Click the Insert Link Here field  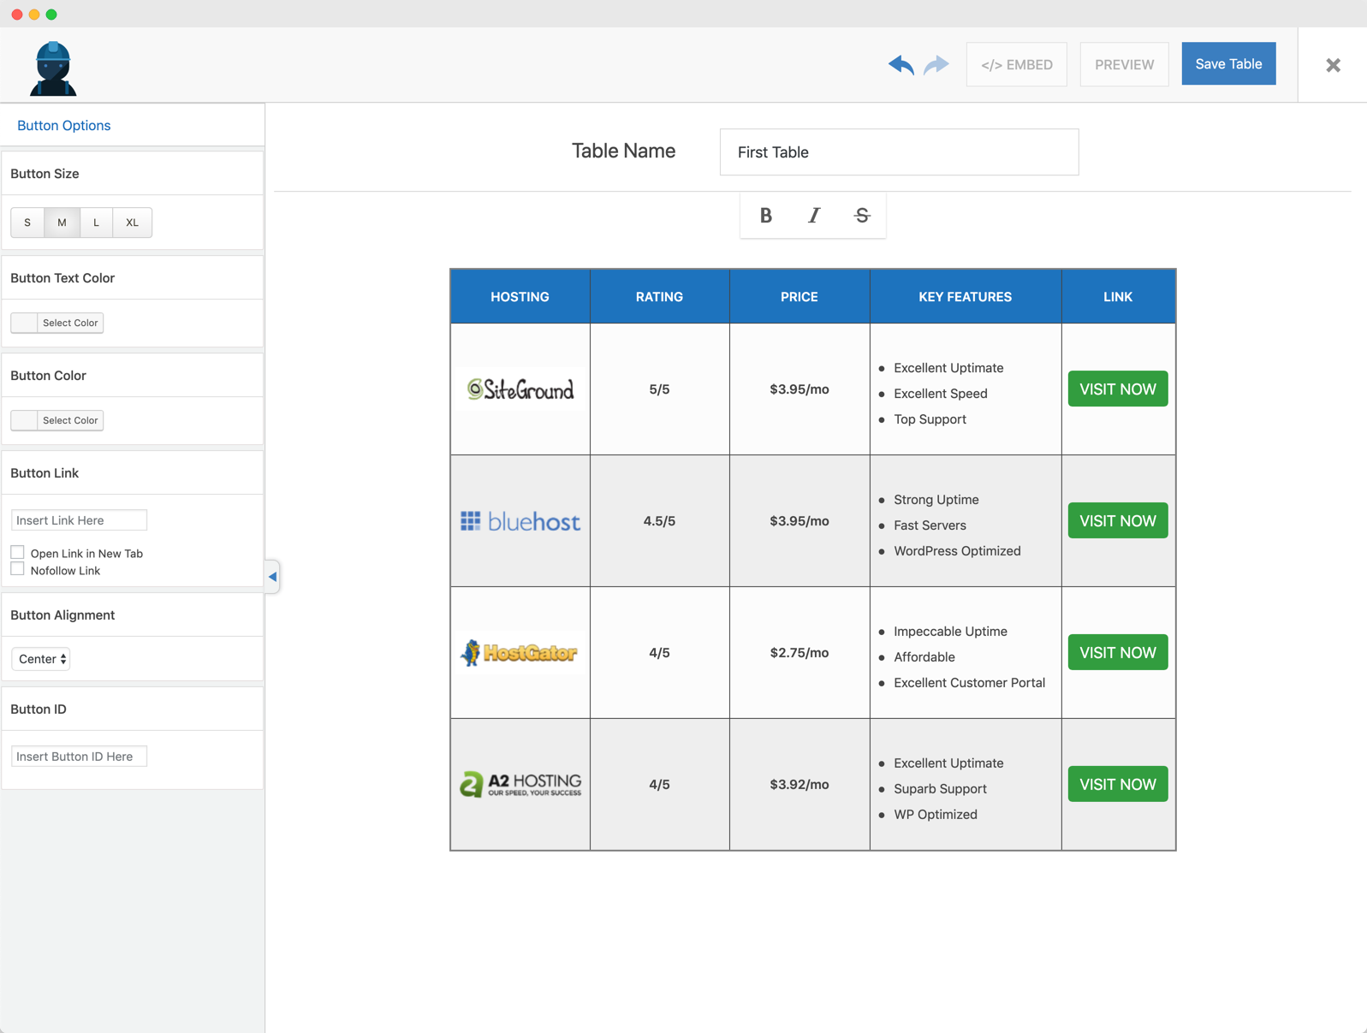click(x=79, y=520)
